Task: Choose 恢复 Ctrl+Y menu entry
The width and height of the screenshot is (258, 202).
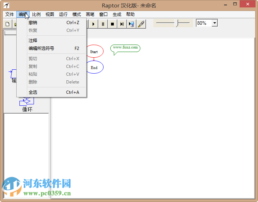Action: coord(52,30)
